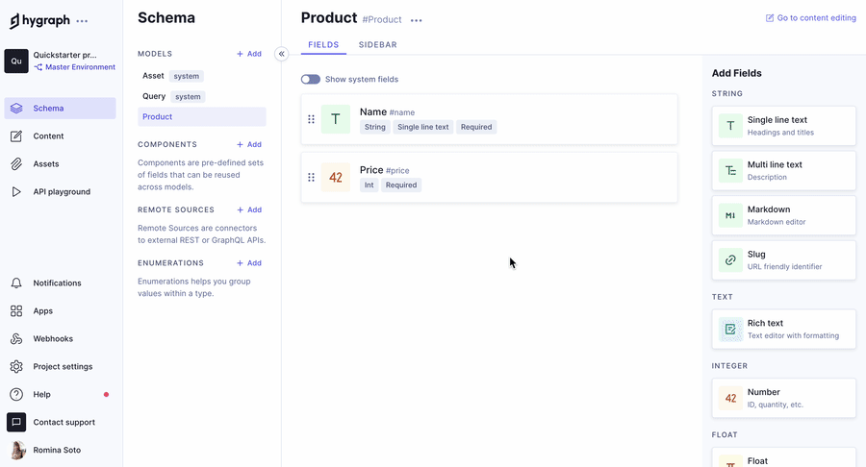Screen dimensions: 866x467
Task: Grab the Price field drag handle
Action: (311, 177)
